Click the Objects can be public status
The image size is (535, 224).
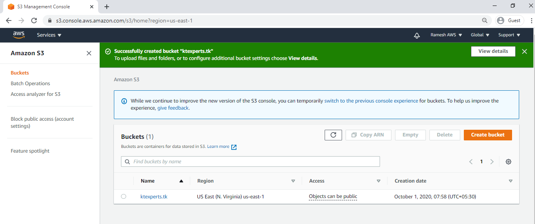pos(333,196)
